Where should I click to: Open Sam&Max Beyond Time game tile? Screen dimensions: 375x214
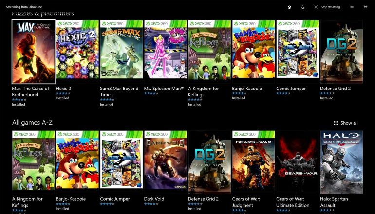[x=121, y=52]
